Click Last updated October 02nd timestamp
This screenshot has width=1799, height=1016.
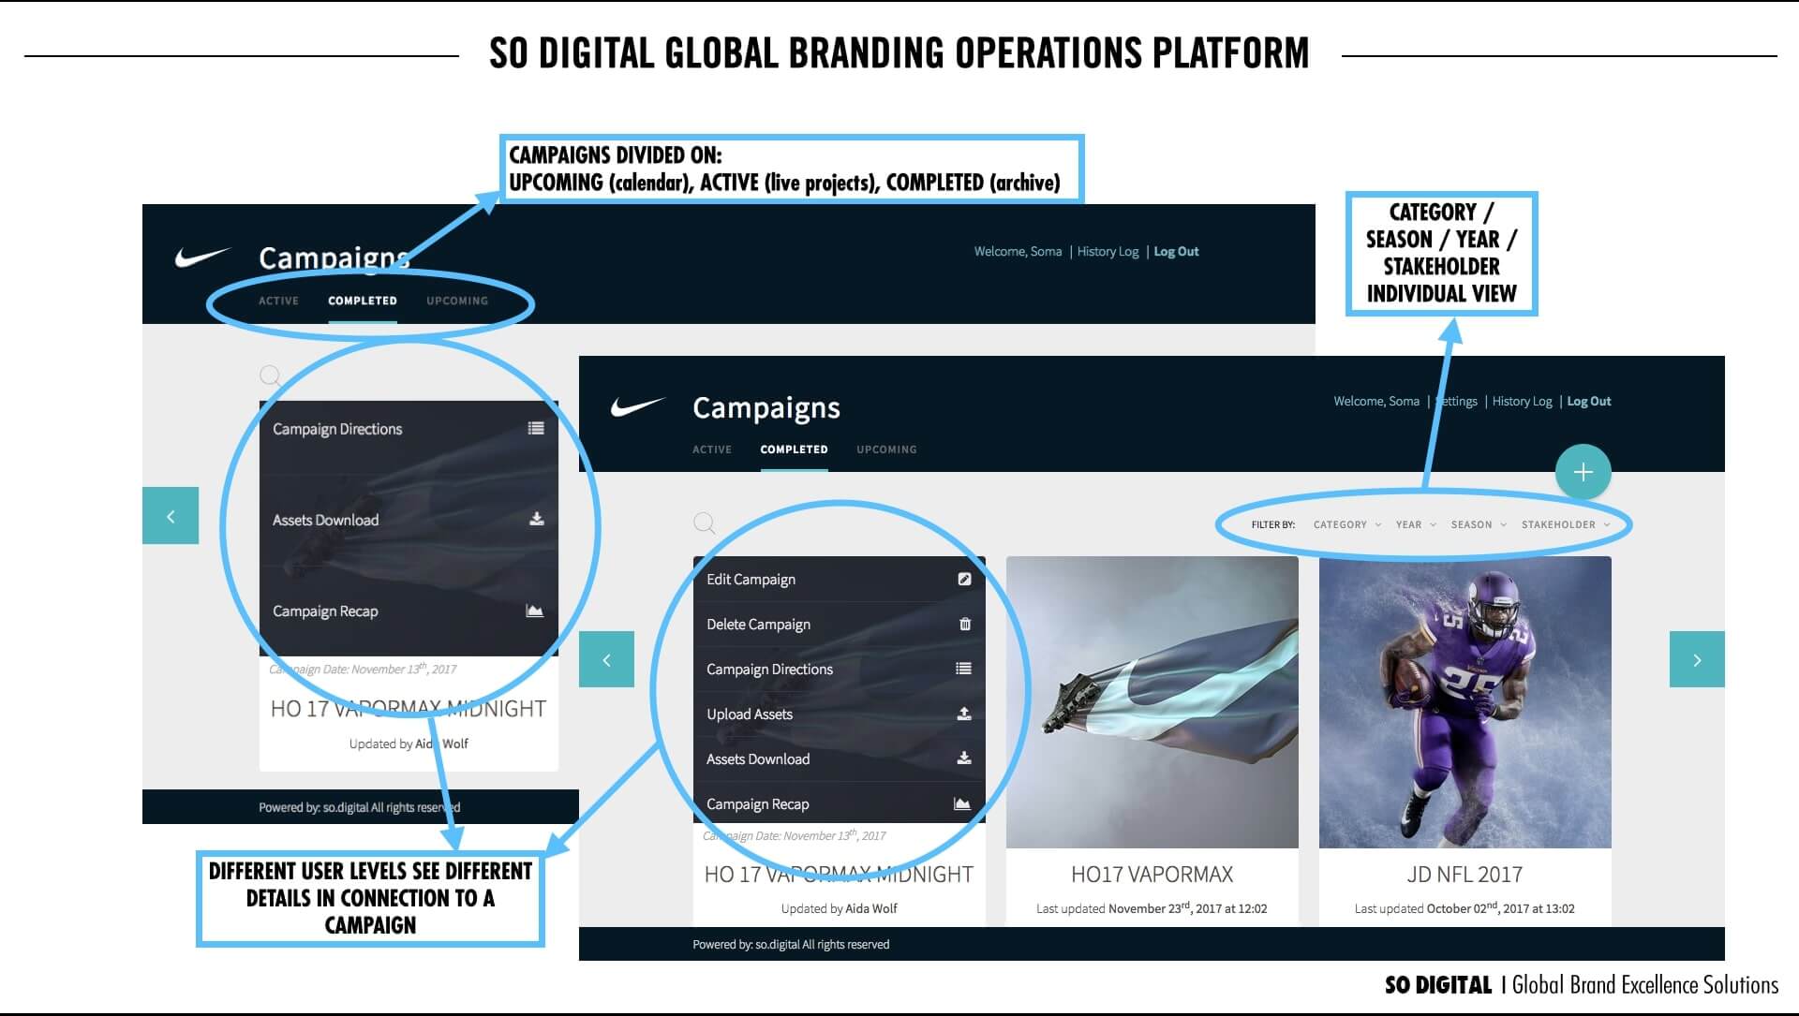coord(1464,908)
